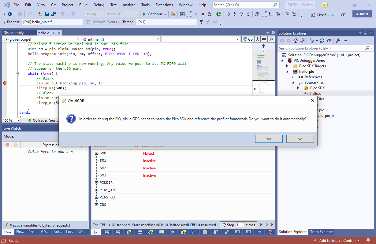The height and width of the screenshot is (244, 376).
Task: Click the ADMIN badge button
Action: coord(362,14)
